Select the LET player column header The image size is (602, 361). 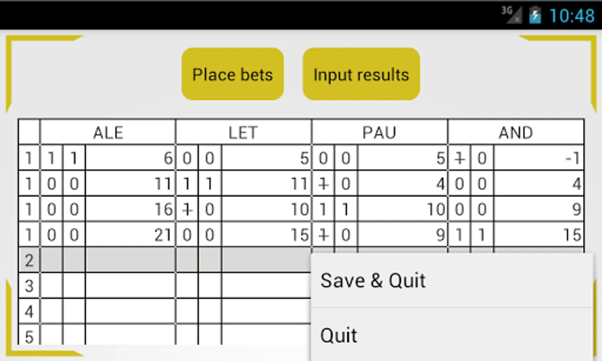click(243, 132)
